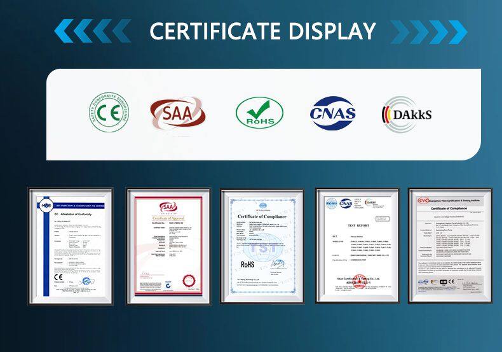502x352 pixels.
Task: Open the framed Test Report document
Action: (x=357, y=246)
